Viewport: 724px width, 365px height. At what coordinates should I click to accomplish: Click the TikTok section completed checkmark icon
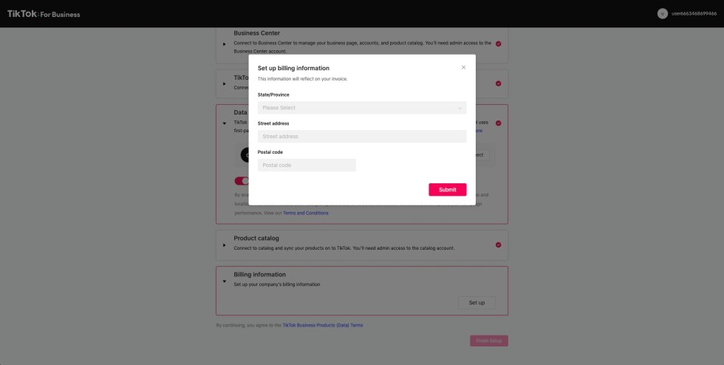pyautogui.click(x=499, y=83)
